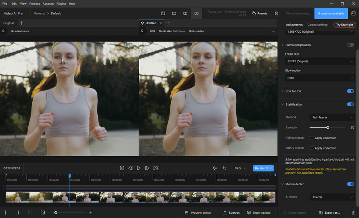359x218 pixels.
Task: Set the trim out-point bracket
Action: pos(18,212)
